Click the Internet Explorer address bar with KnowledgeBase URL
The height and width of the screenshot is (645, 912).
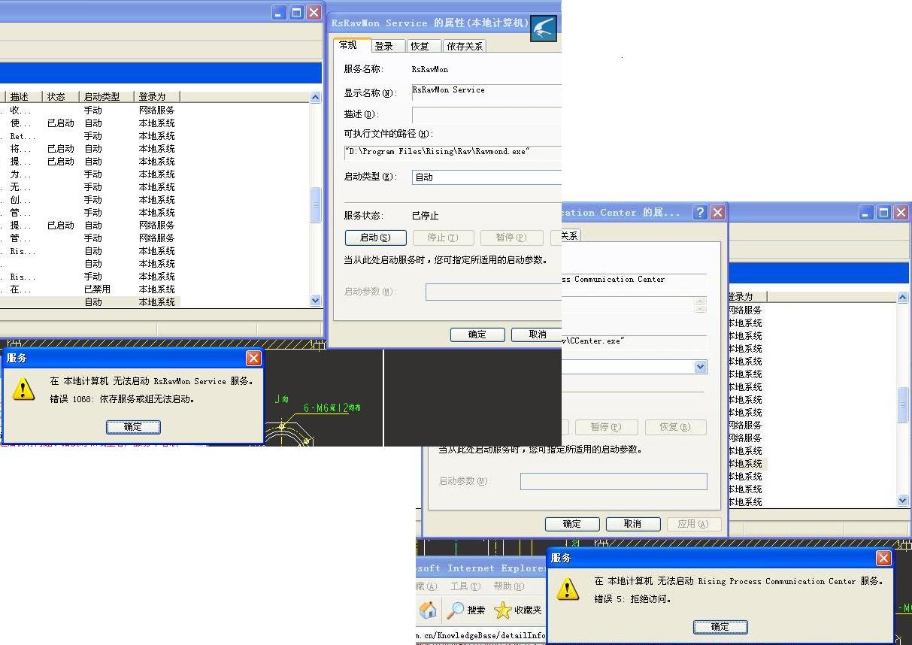[481, 636]
